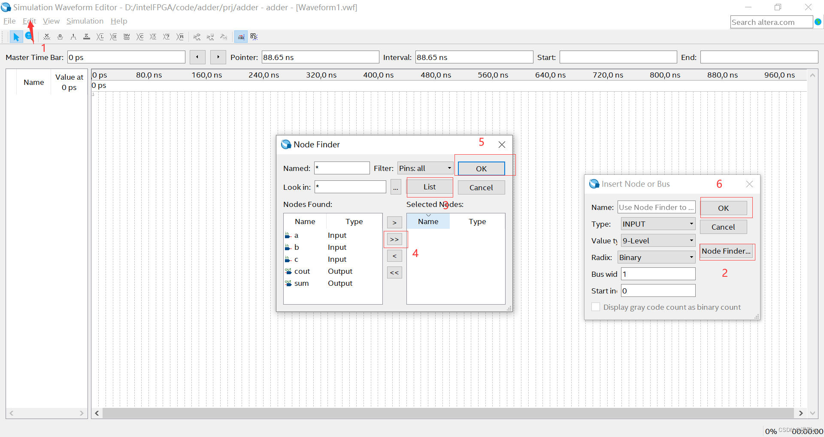
Task: Open the View menu
Action: coord(51,21)
